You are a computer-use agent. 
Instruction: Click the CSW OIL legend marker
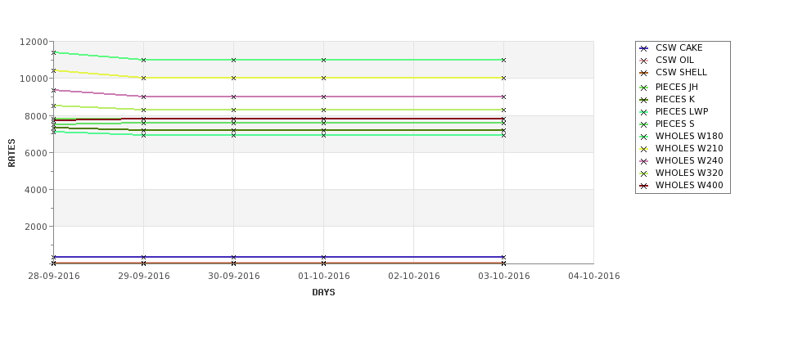tap(644, 61)
